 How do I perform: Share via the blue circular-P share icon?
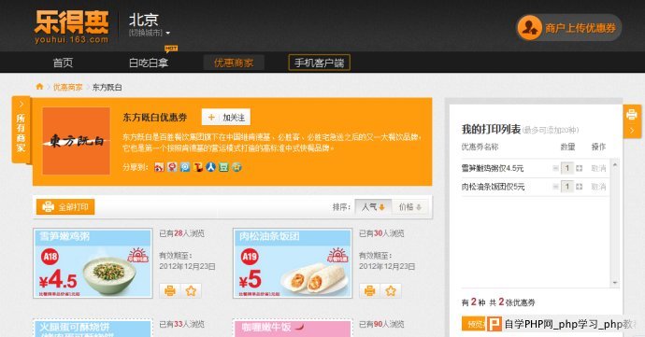pyautogui.click(x=185, y=167)
